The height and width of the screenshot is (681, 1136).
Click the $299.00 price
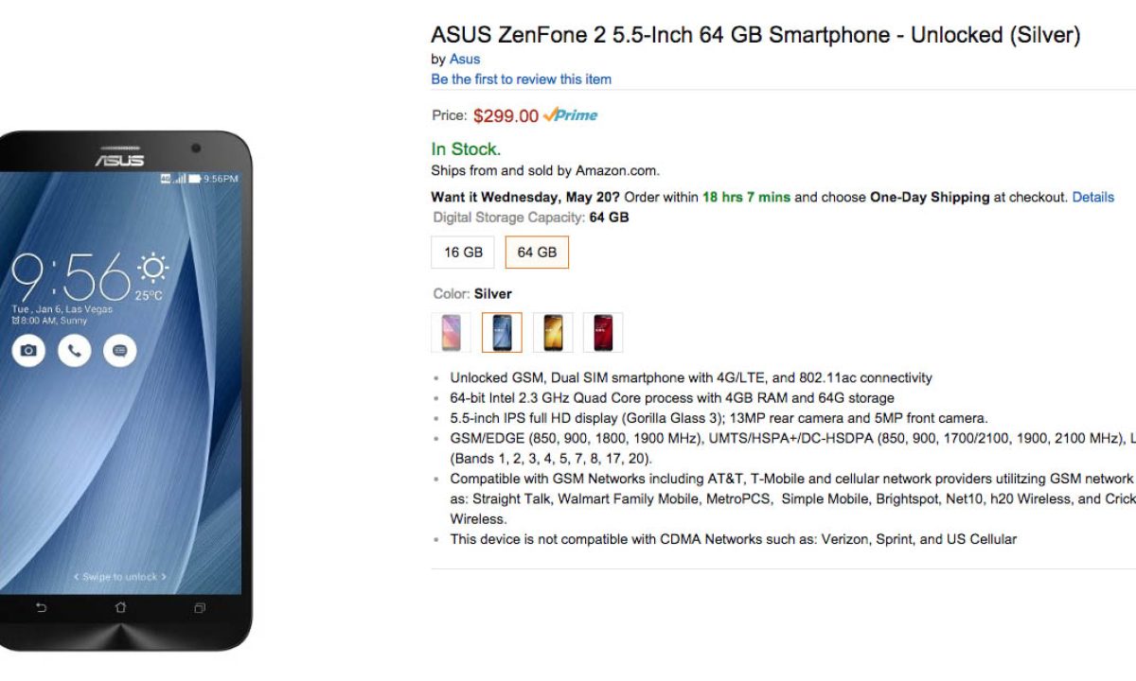click(506, 116)
